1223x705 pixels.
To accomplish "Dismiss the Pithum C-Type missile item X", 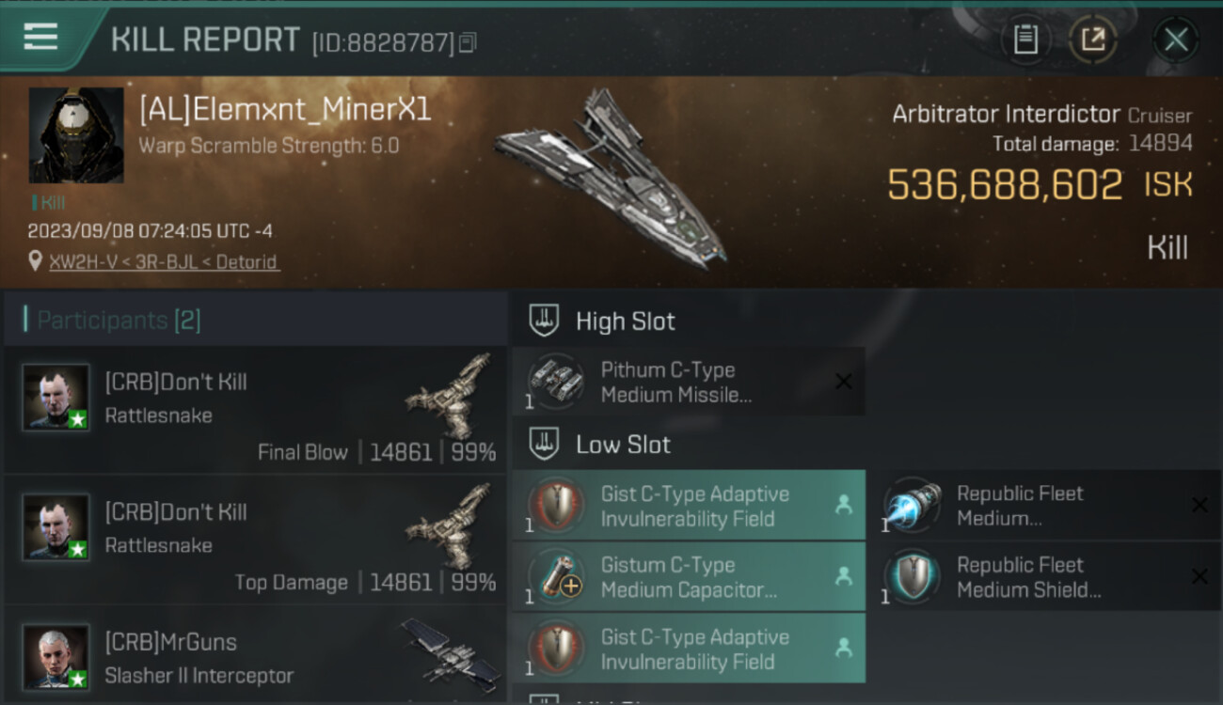I will coord(844,382).
